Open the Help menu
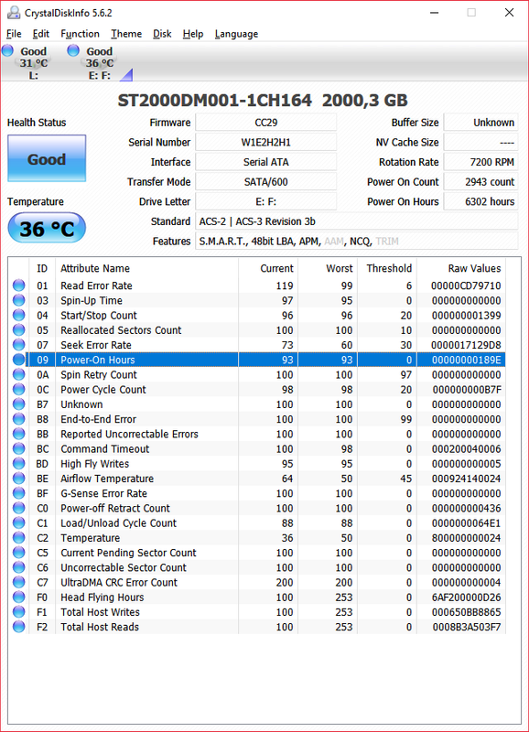 tap(193, 34)
